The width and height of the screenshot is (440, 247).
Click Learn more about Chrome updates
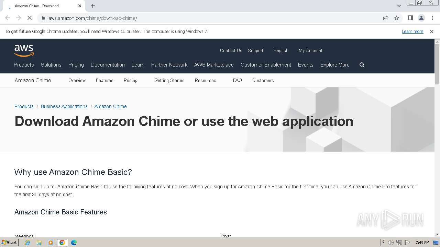(412, 31)
